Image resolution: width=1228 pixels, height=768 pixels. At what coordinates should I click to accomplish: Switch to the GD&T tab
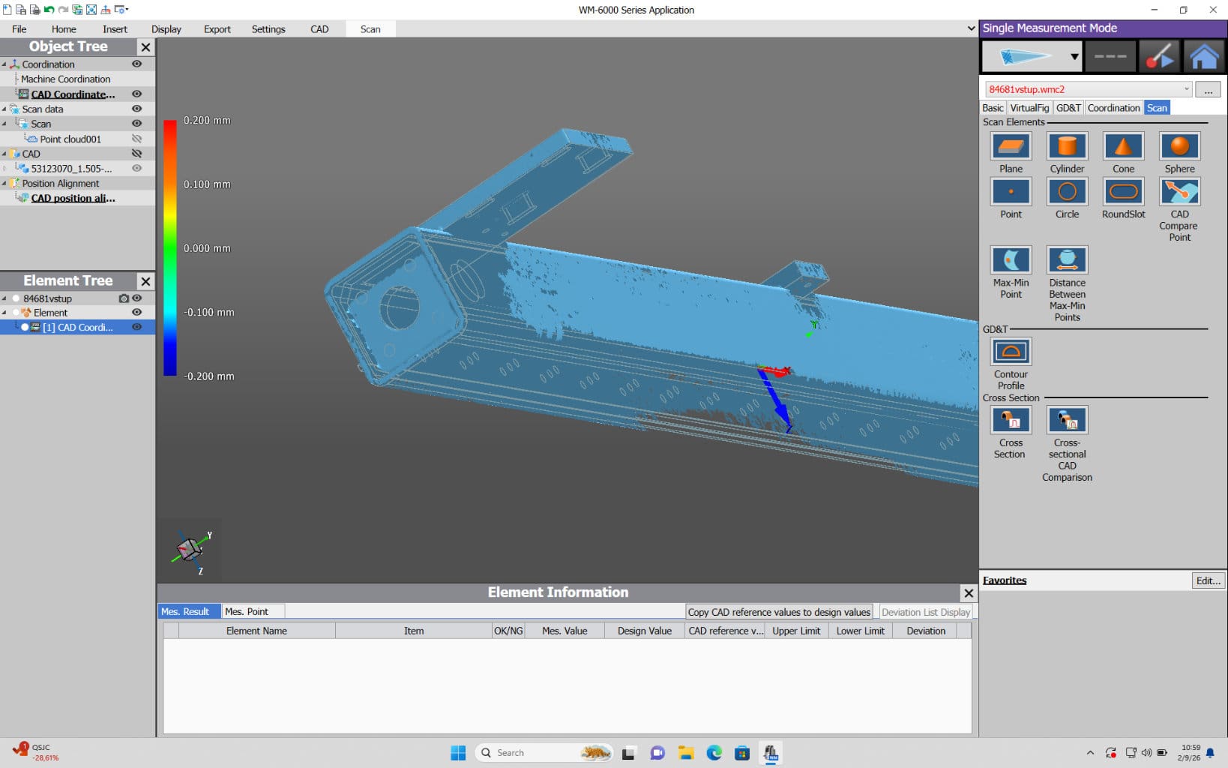click(x=1068, y=108)
